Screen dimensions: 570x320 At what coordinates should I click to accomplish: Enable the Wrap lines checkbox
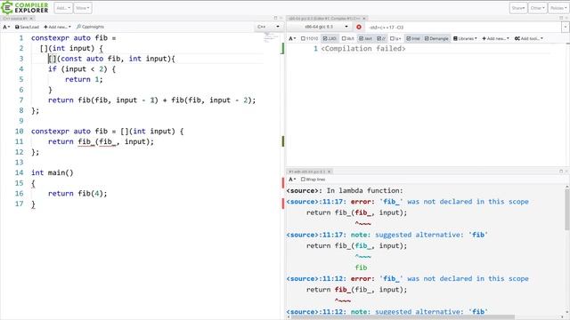coord(313,180)
